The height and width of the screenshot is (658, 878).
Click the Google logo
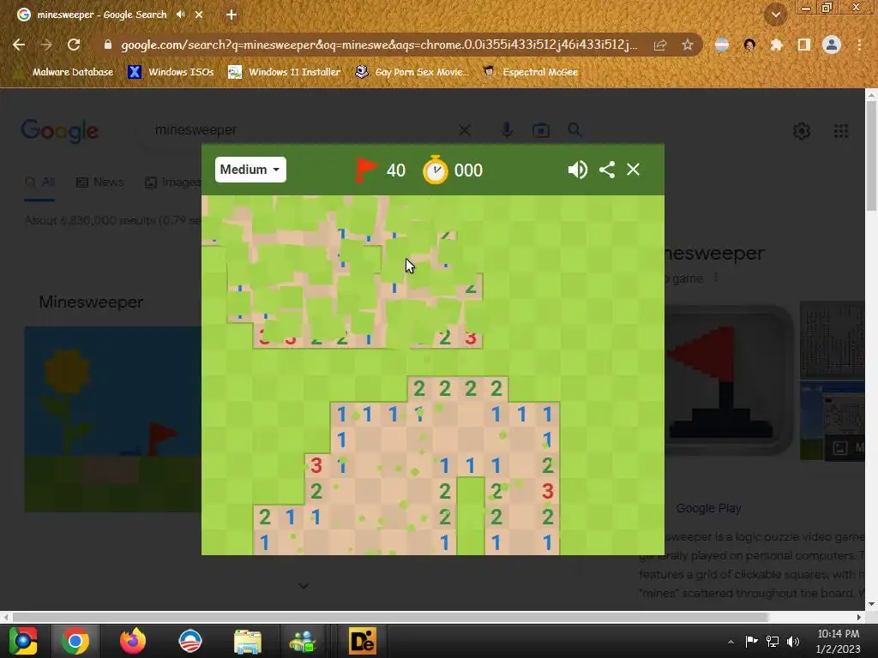(x=59, y=131)
